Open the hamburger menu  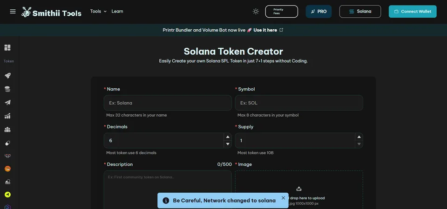click(13, 11)
